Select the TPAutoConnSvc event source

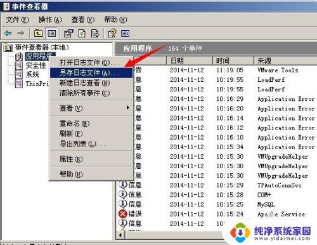[x=279, y=185]
